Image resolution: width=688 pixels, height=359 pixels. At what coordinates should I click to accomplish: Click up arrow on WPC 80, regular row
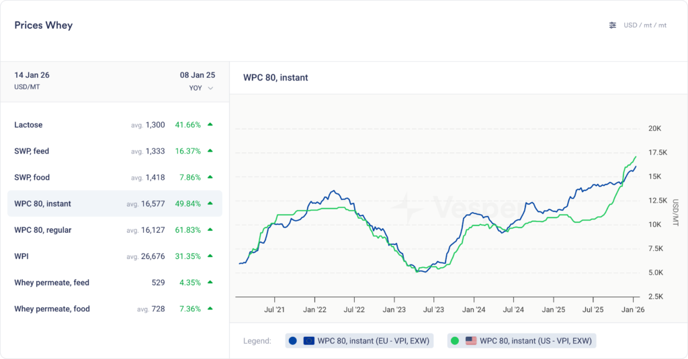point(210,230)
